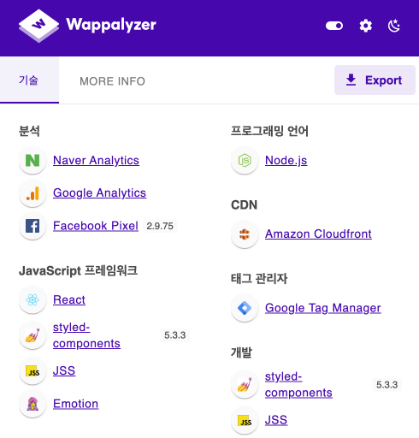Screen dimensions: 419x438
Task: Click the 개발 category heading
Action: tap(241, 352)
